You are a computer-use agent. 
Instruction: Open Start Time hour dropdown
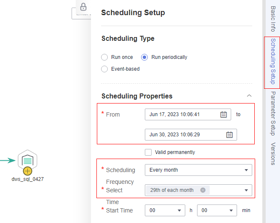pos(165,210)
